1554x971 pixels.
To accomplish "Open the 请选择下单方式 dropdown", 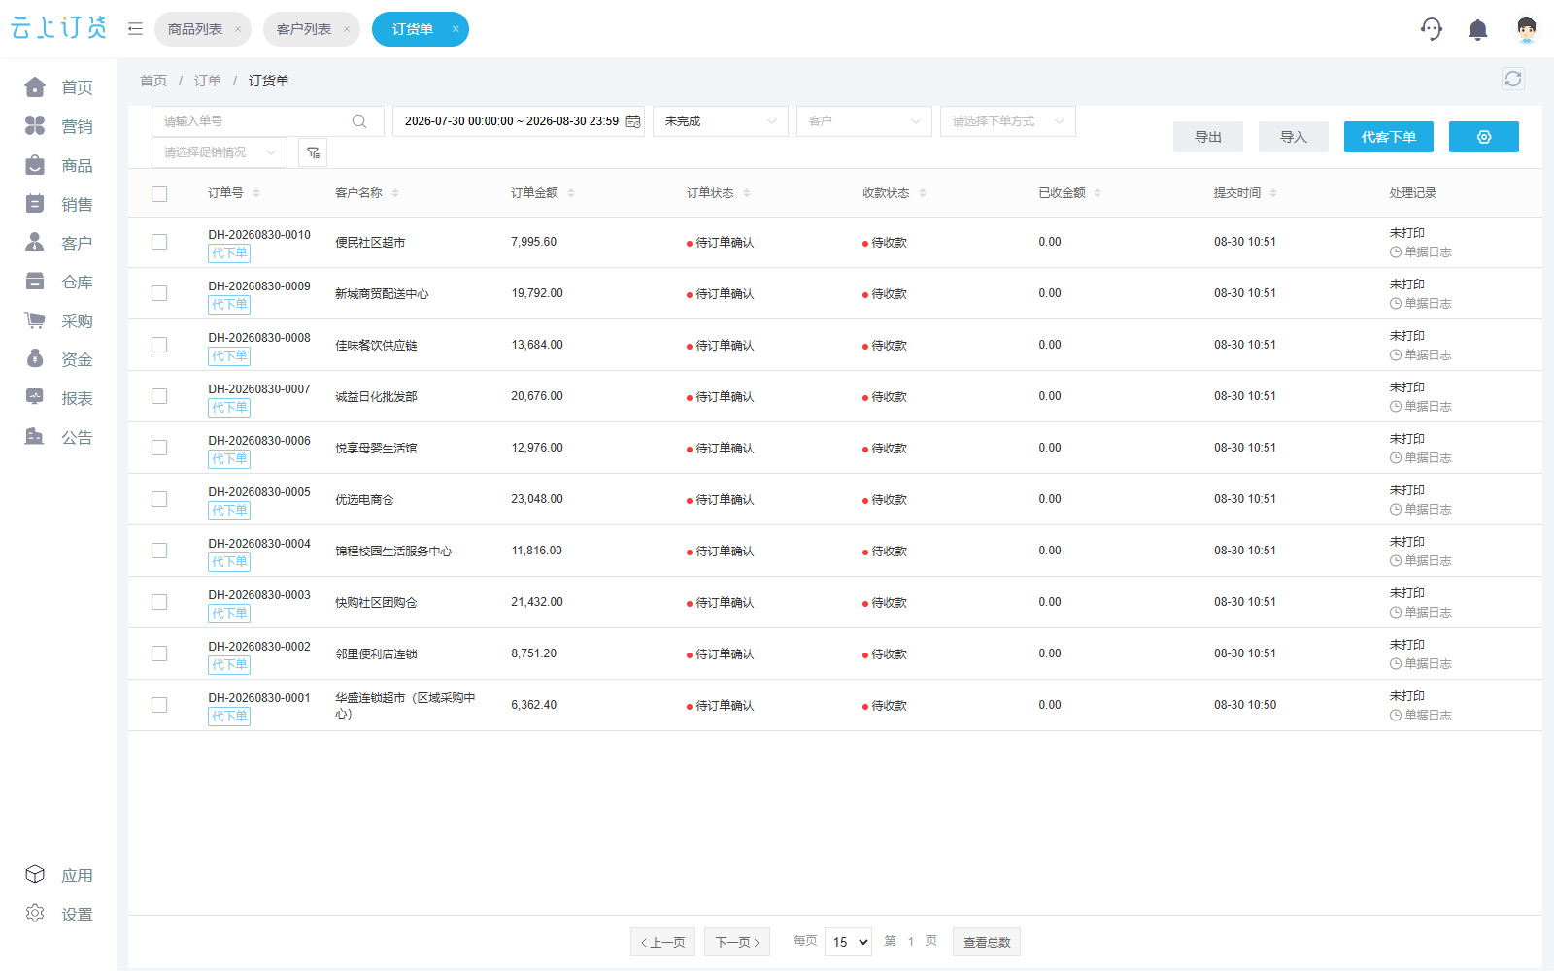I will click(x=1007, y=121).
